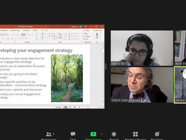Click the font color A icon
Viewport: 186px width, 140px height.
click(12, 38)
